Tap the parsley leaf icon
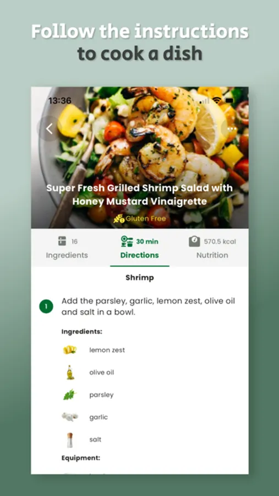The image size is (279, 496). pos(70,395)
